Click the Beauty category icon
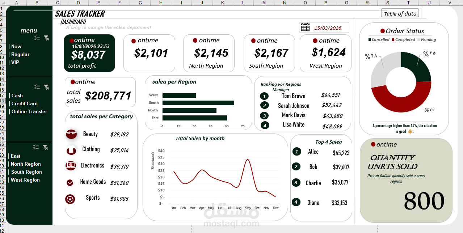Screen dimensions: 463x233 (x=71, y=134)
